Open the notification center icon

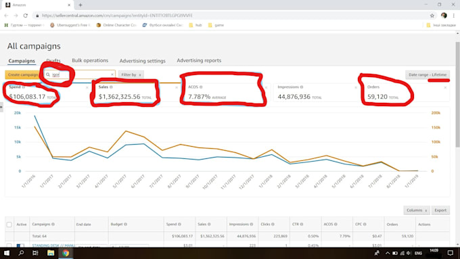coord(451,253)
